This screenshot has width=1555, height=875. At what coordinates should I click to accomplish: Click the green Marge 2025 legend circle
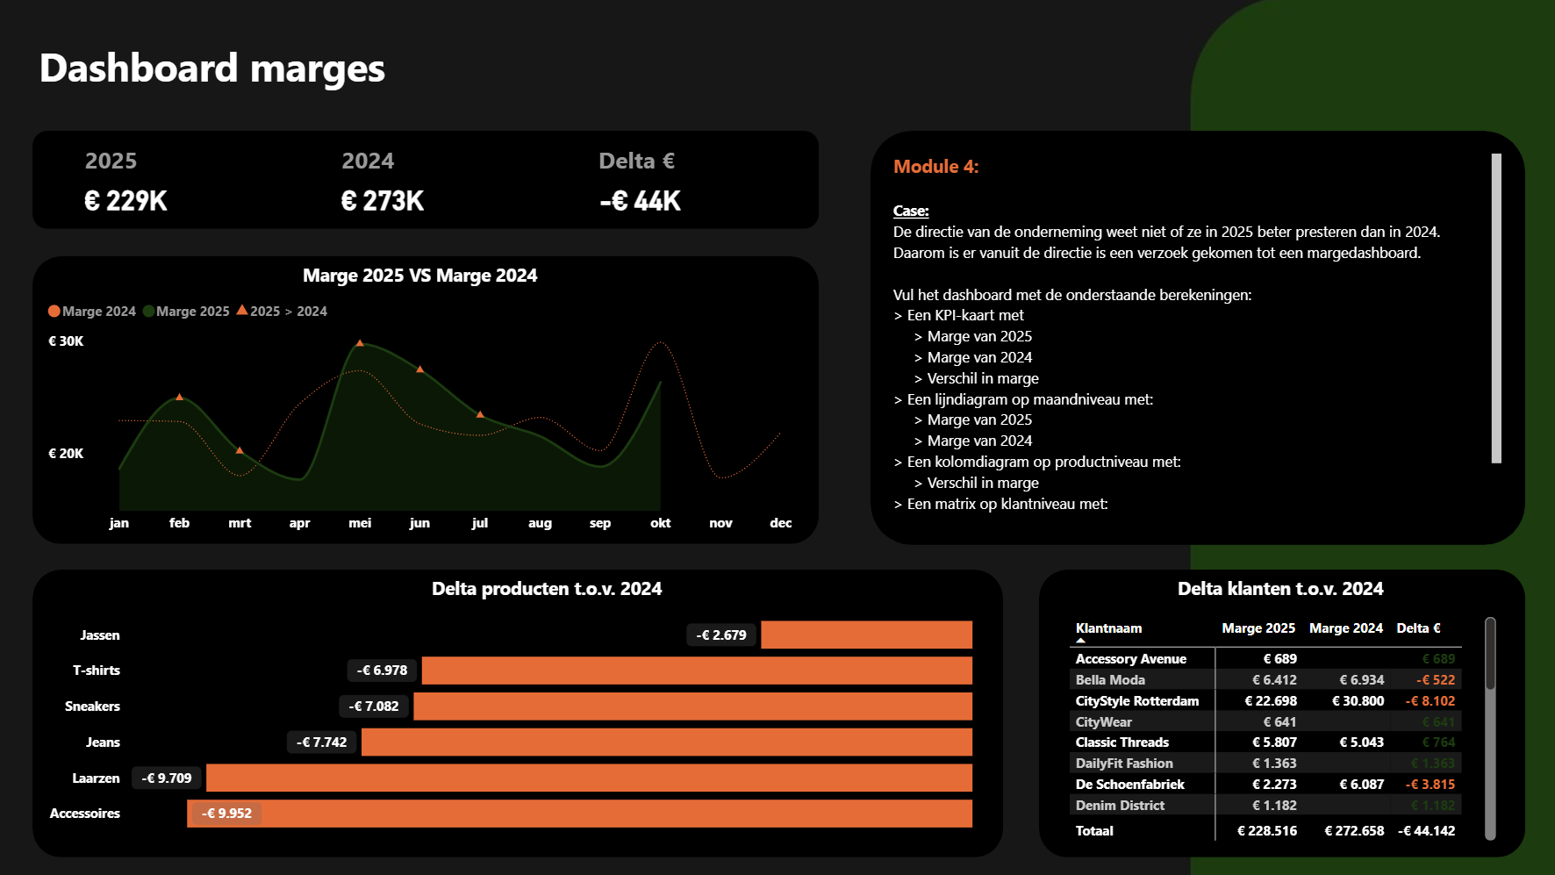click(x=148, y=312)
